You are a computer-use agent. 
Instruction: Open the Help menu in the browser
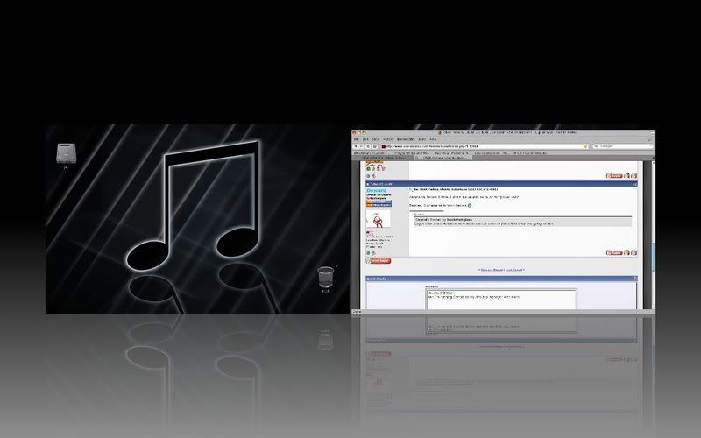pos(433,139)
